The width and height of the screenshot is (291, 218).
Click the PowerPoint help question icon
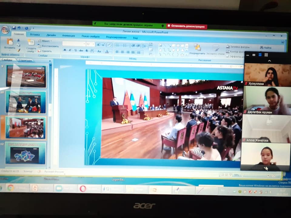(x=283, y=42)
